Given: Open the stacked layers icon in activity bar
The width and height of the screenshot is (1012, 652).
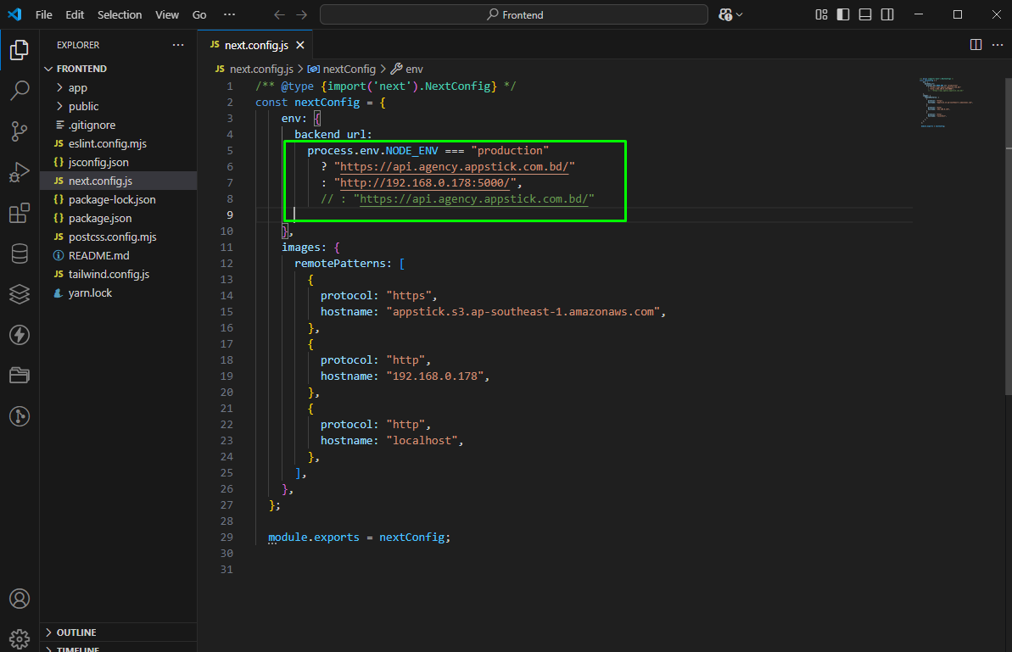Looking at the screenshot, I should [x=20, y=294].
